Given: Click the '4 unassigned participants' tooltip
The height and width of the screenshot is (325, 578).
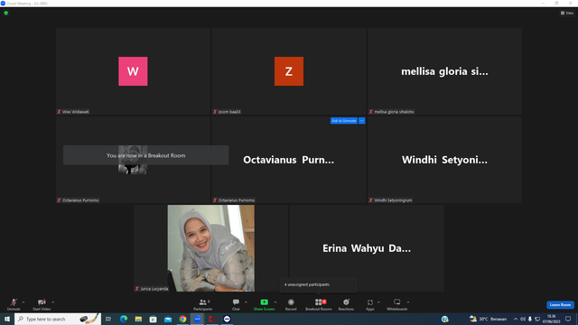Looking at the screenshot, I should pyautogui.click(x=318, y=285).
